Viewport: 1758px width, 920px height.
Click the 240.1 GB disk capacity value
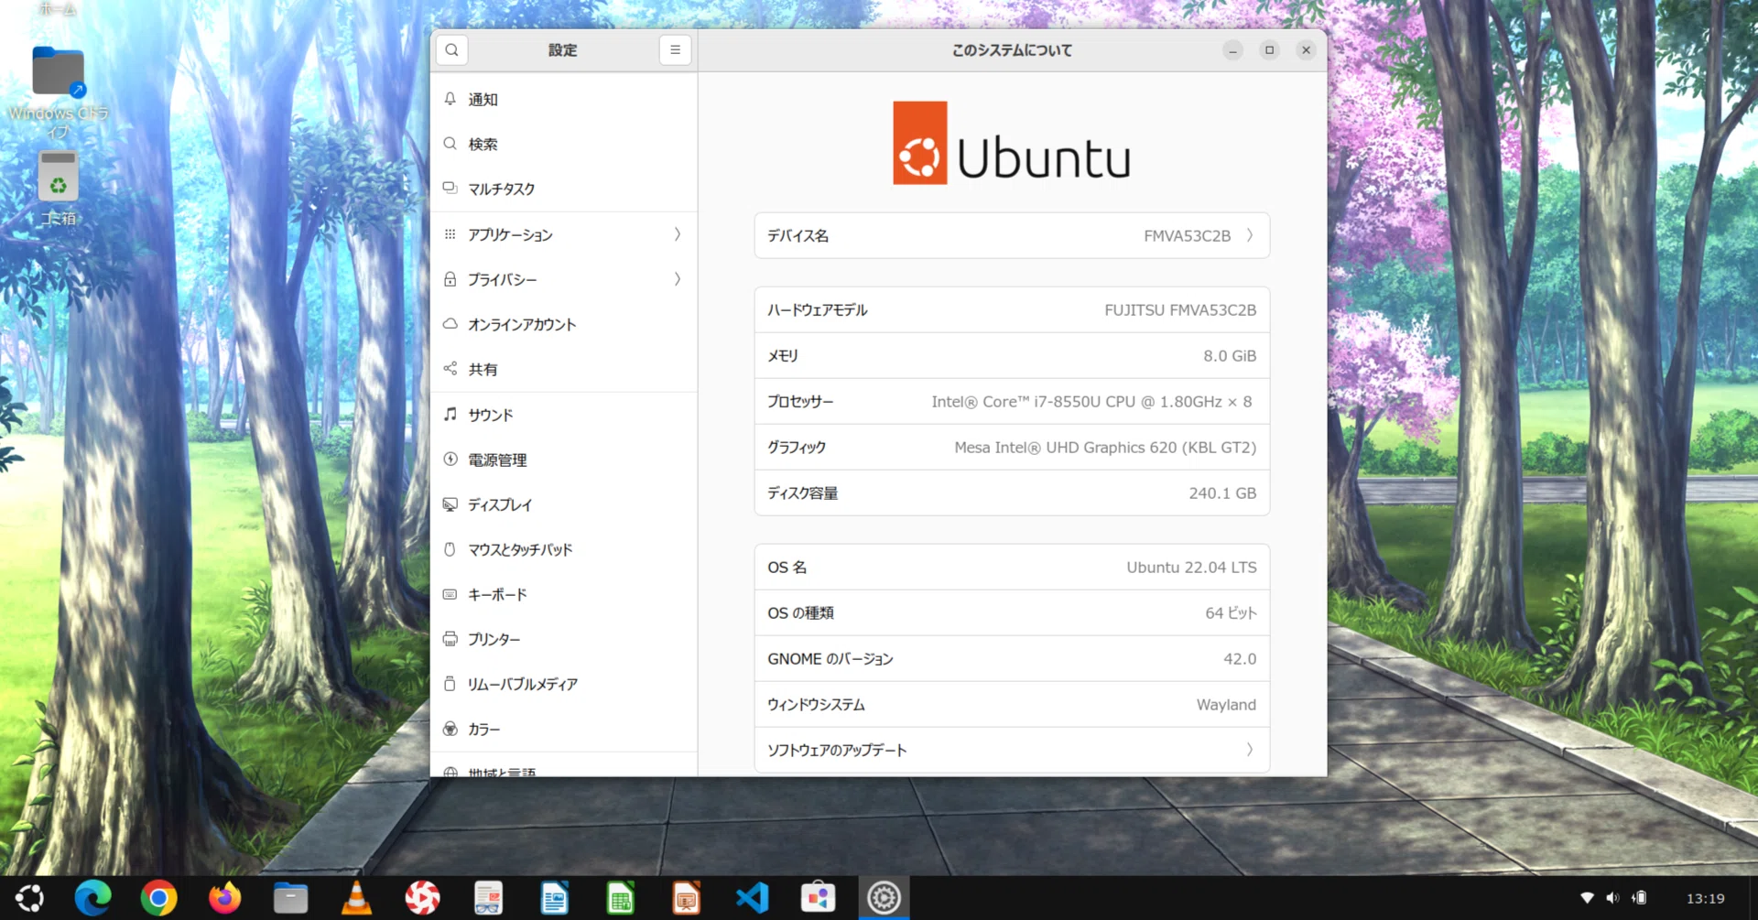1222,493
